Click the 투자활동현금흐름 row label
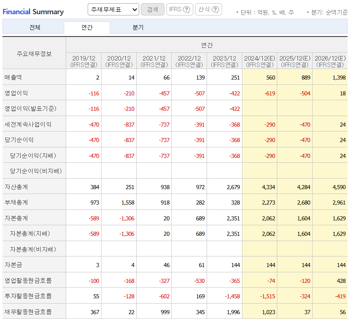The image size is (352, 319). (x=28, y=296)
